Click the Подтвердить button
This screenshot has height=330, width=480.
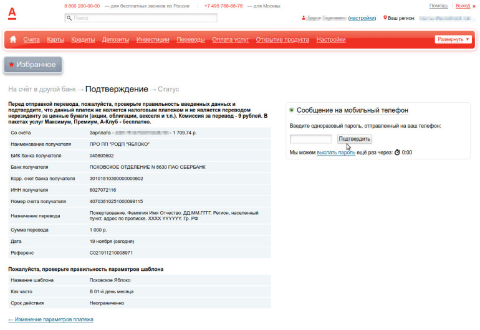point(355,139)
